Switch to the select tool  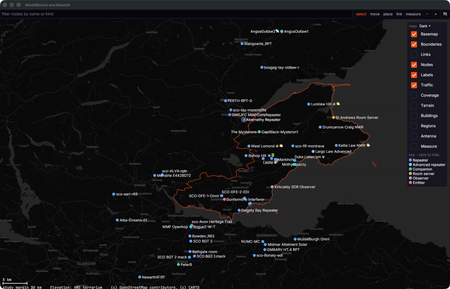pos(361,14)
